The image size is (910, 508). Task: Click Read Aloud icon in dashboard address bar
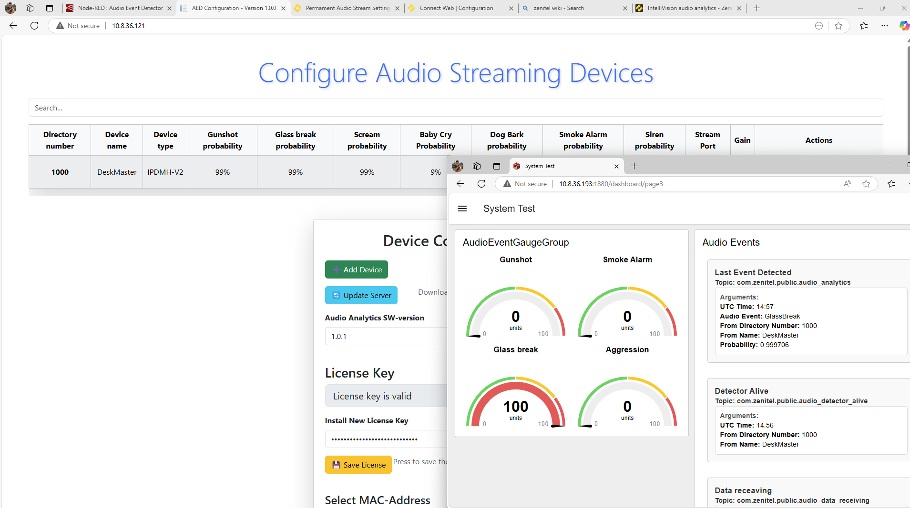[847, 184]
